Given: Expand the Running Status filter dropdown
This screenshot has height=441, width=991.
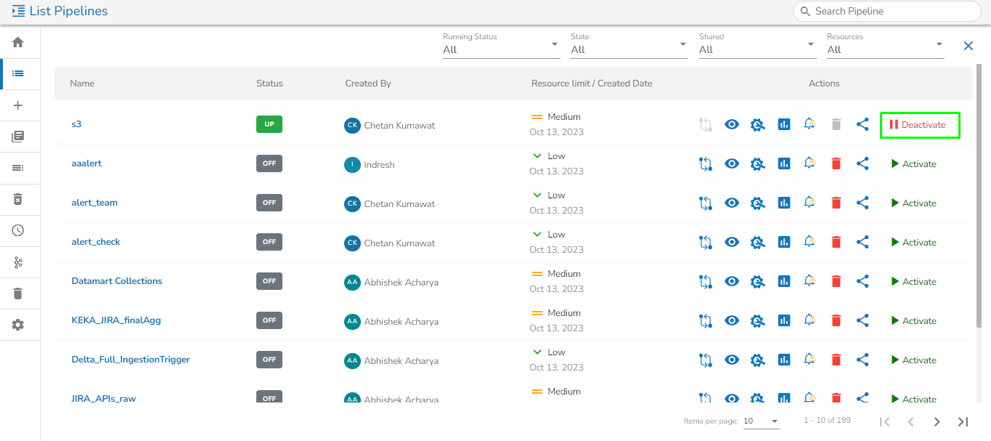Looking at the screenshot, I should click(x=501, y=49).
